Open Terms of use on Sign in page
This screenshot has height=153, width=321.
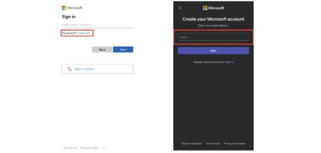click(x=70, y=148)
